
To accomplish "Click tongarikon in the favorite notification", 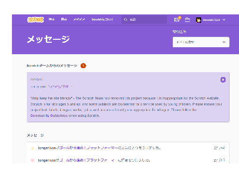I will pyautogui.click(x=47, y=148).
